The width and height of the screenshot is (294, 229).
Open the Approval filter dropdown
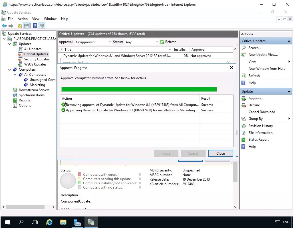point(110,42)
